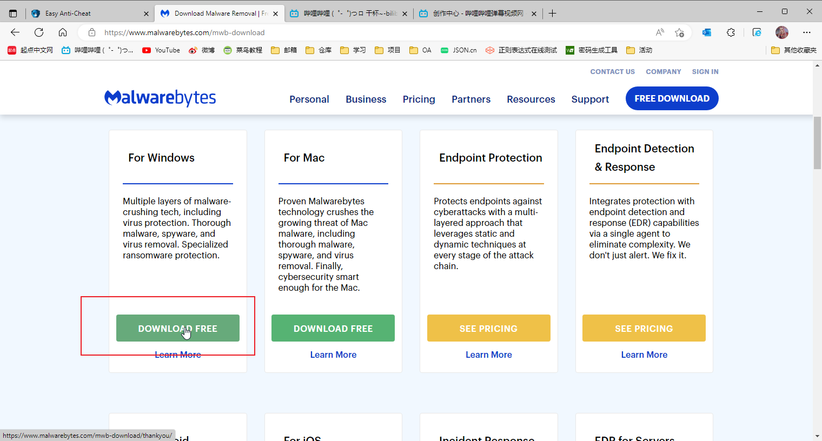Open Partners navigation menu
Screen dimensions: 822x441
471,99
